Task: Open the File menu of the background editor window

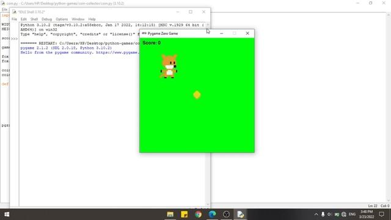Action: click(4, 10)
